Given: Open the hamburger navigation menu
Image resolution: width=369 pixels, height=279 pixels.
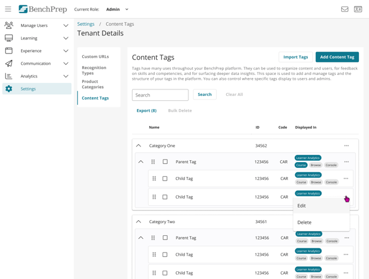Looking at the screenshot, I should [8, 9].
